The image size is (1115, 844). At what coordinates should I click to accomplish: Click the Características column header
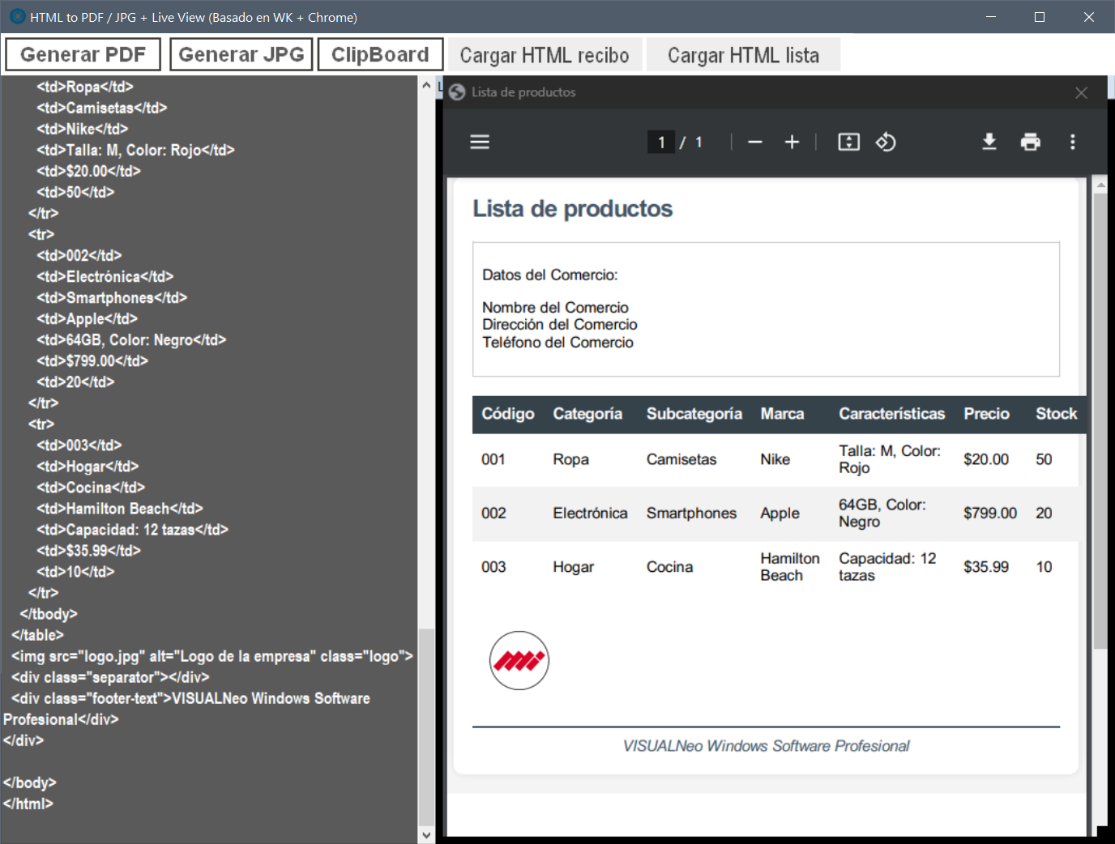[891, 414]
